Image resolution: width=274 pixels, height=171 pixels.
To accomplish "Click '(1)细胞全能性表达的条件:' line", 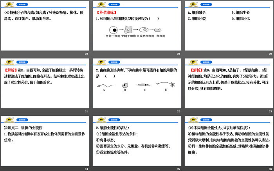I will pos(117,134).
